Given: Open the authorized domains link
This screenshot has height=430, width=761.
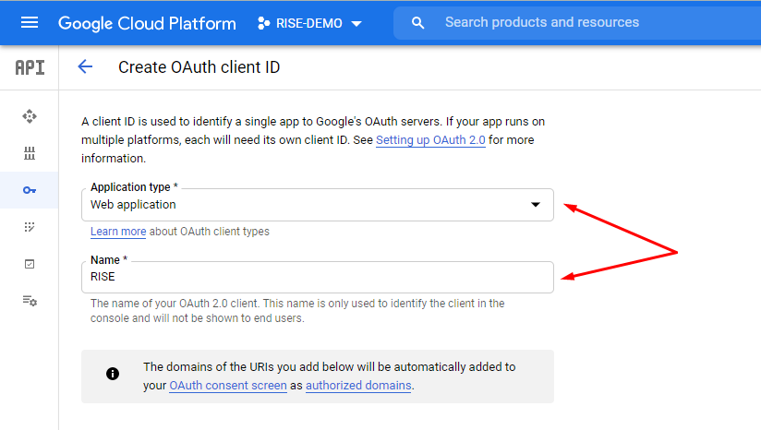Looking at the screenshot, I should (x=358, y=386).
